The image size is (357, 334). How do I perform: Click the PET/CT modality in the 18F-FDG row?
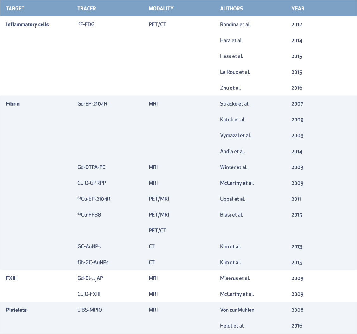[x=157, y=25]
